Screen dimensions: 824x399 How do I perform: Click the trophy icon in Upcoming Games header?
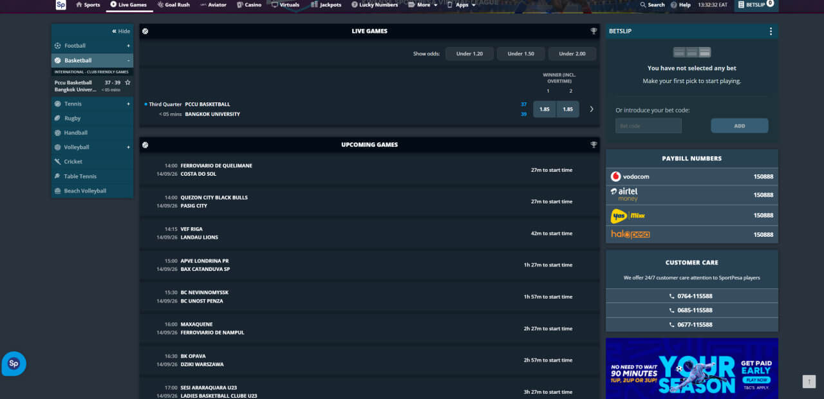(594, 145)
